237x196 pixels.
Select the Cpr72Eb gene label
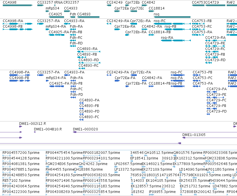(132, 3)
